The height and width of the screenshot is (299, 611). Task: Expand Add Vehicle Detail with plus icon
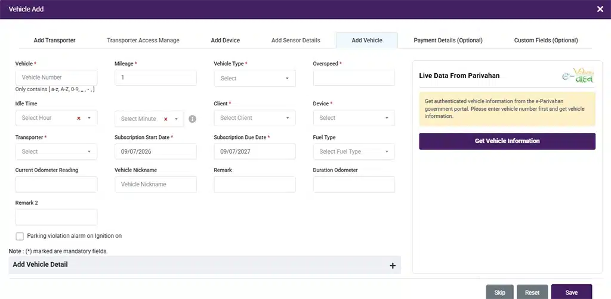tap(393, 266)
